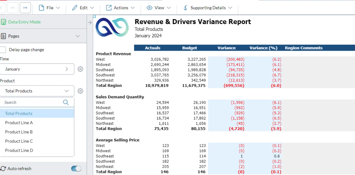
Task: Open Supporting Details menu
Action: 207,8
